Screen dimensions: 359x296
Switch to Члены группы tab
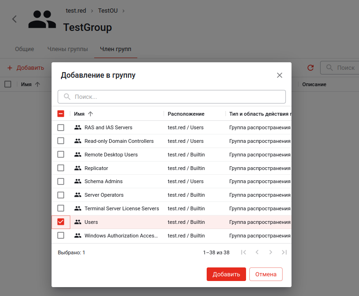coord(67,49)
